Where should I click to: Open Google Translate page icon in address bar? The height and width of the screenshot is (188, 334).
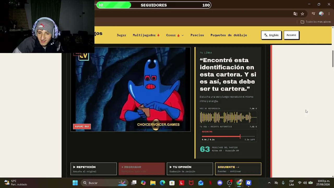295,14
